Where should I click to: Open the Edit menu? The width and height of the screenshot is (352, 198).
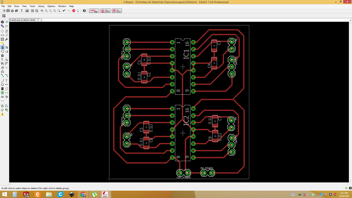9,6
